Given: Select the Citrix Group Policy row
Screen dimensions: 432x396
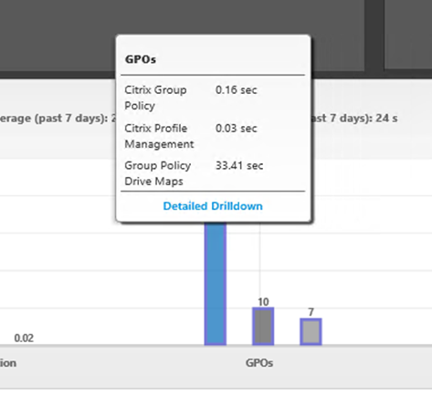Looking at the screenshot, I should click(213, 98).
